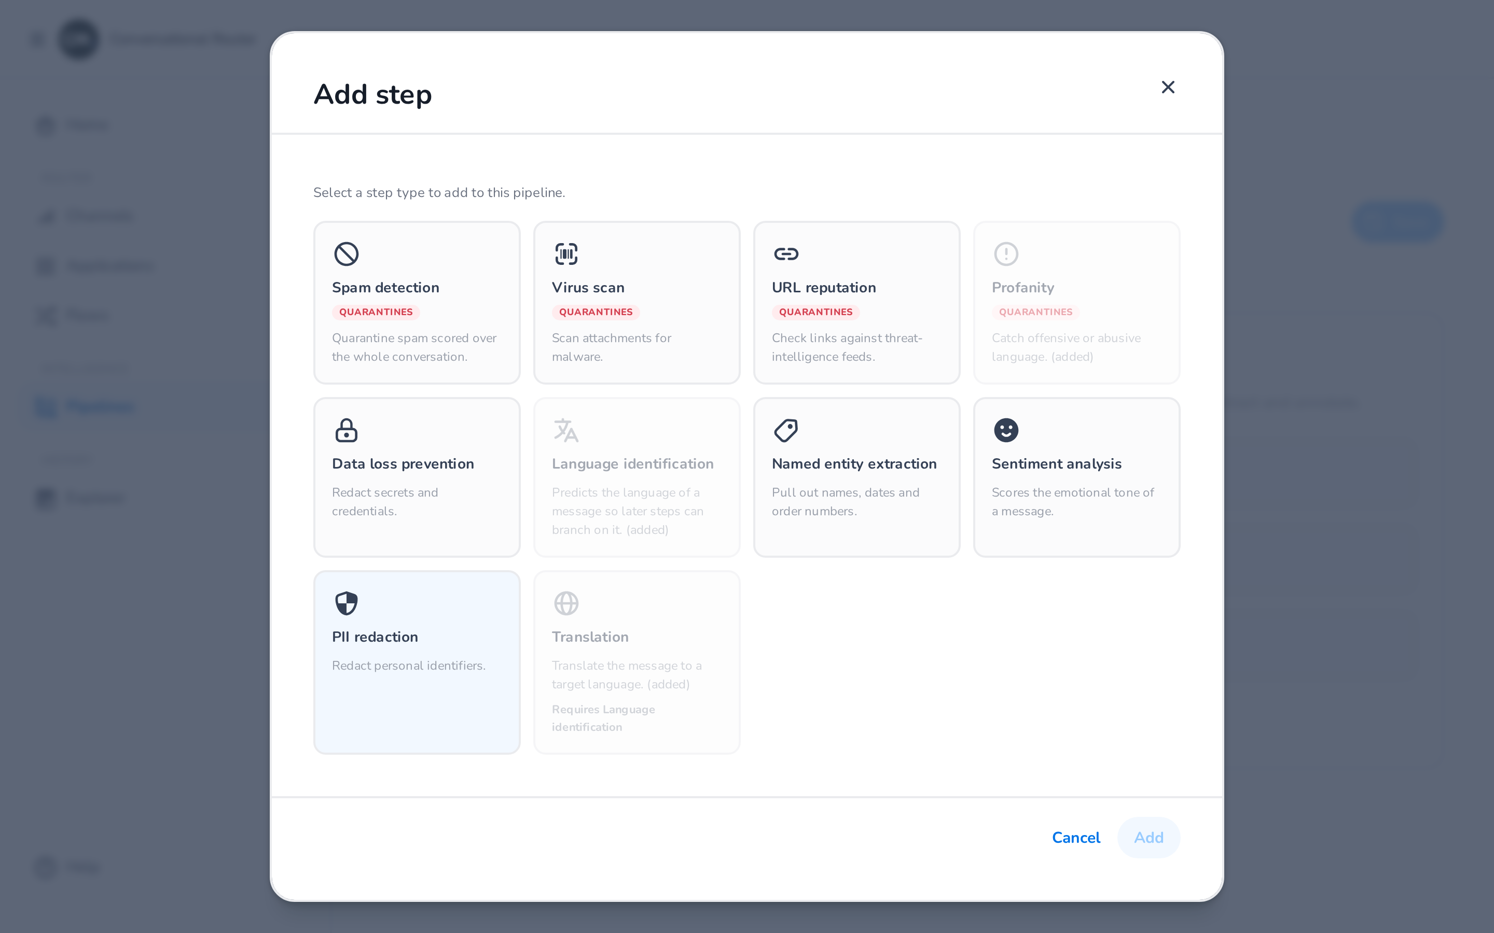Image resolution: width=1494 pixels, height=933 pixels.
Task: Click the Sentiment analysis smiley icon
Action: (x=1006, y=430)
